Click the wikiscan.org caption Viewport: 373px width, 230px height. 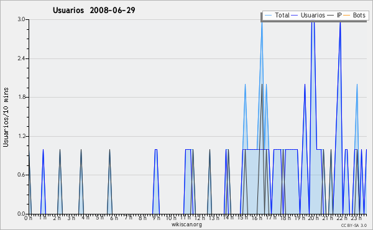coord(186,224)
